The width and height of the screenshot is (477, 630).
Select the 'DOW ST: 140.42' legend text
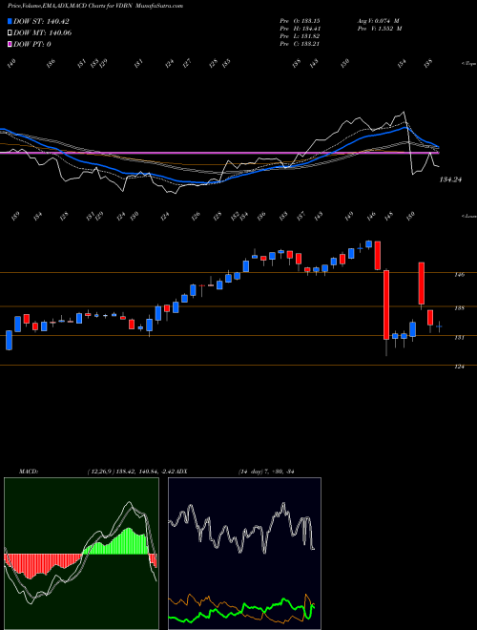(x=42, y=21)
